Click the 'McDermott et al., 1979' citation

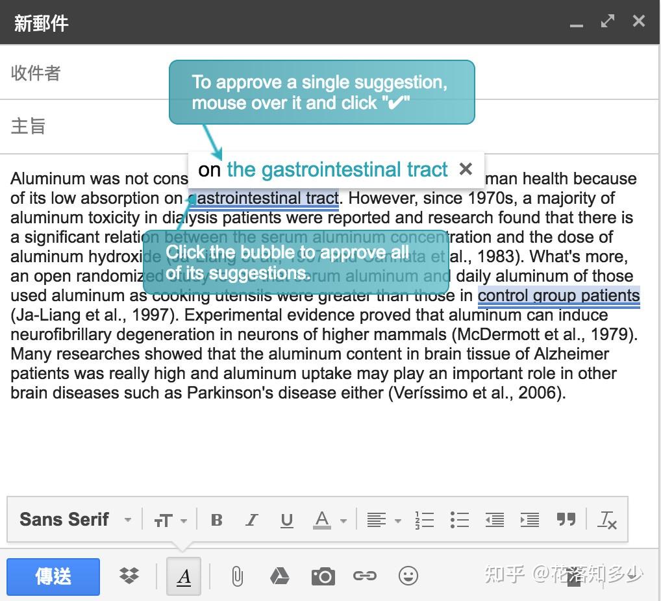tap(544, 335)
